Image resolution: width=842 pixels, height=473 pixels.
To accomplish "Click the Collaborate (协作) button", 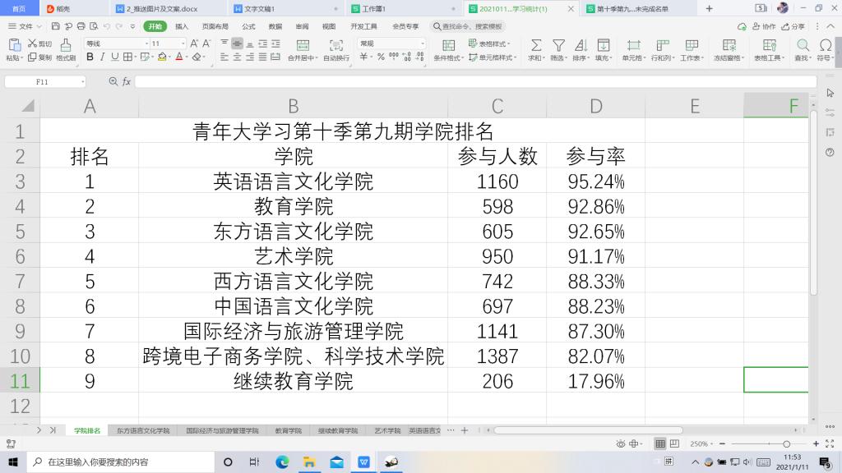I will pos(764,26).
